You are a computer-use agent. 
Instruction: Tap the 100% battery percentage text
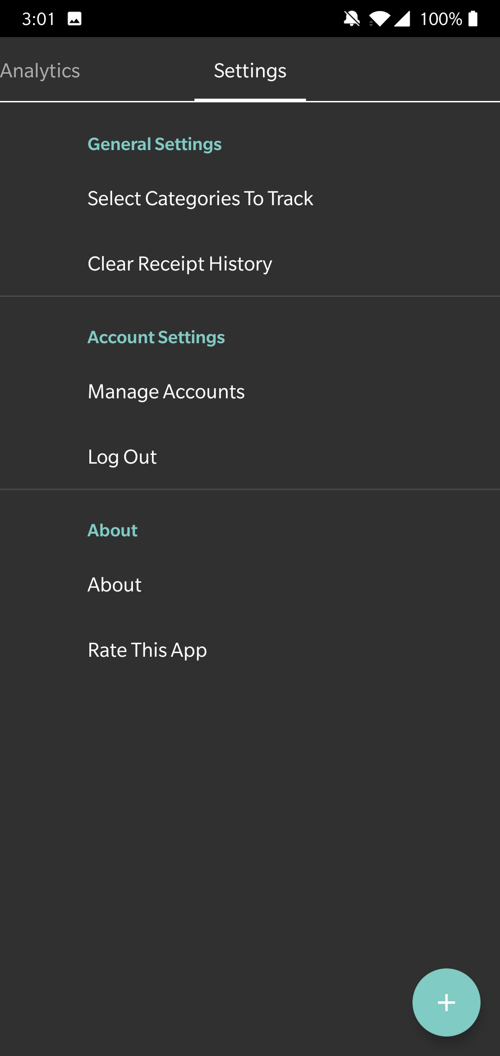441,19
